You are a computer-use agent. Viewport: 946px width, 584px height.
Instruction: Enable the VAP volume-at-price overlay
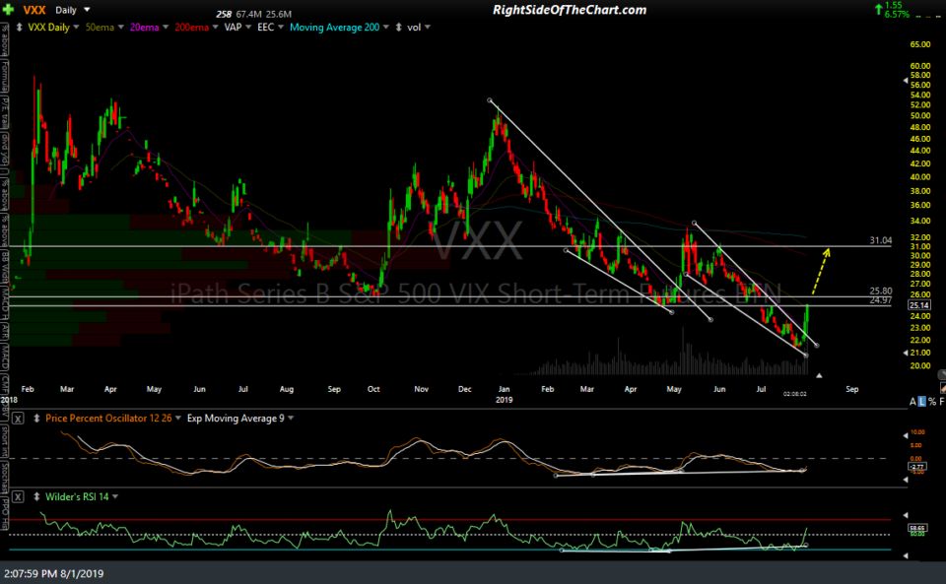(232, 28)
